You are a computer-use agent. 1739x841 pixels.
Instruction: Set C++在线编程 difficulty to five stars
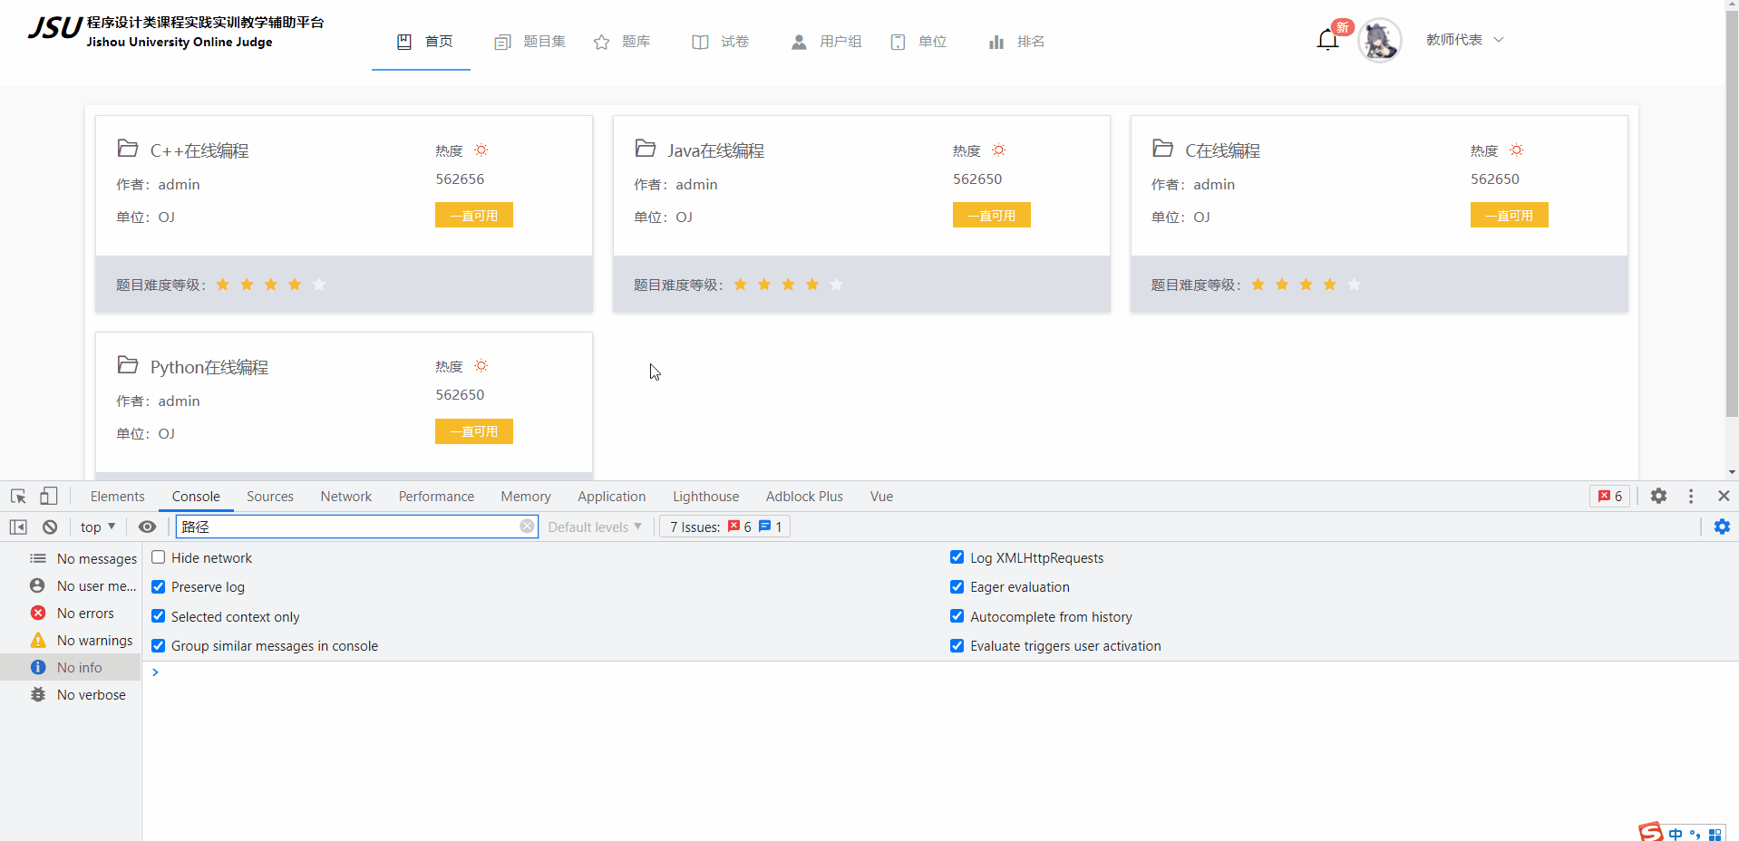click(319, 285)
